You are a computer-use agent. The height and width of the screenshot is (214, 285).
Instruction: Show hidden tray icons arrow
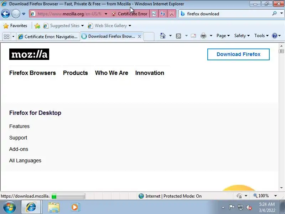coord(223,207)
